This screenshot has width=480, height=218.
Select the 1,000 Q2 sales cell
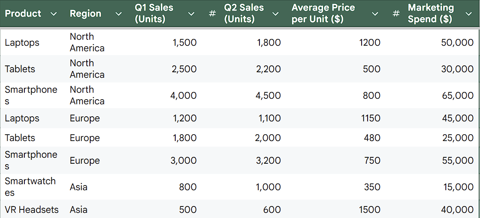coord(269,187)
